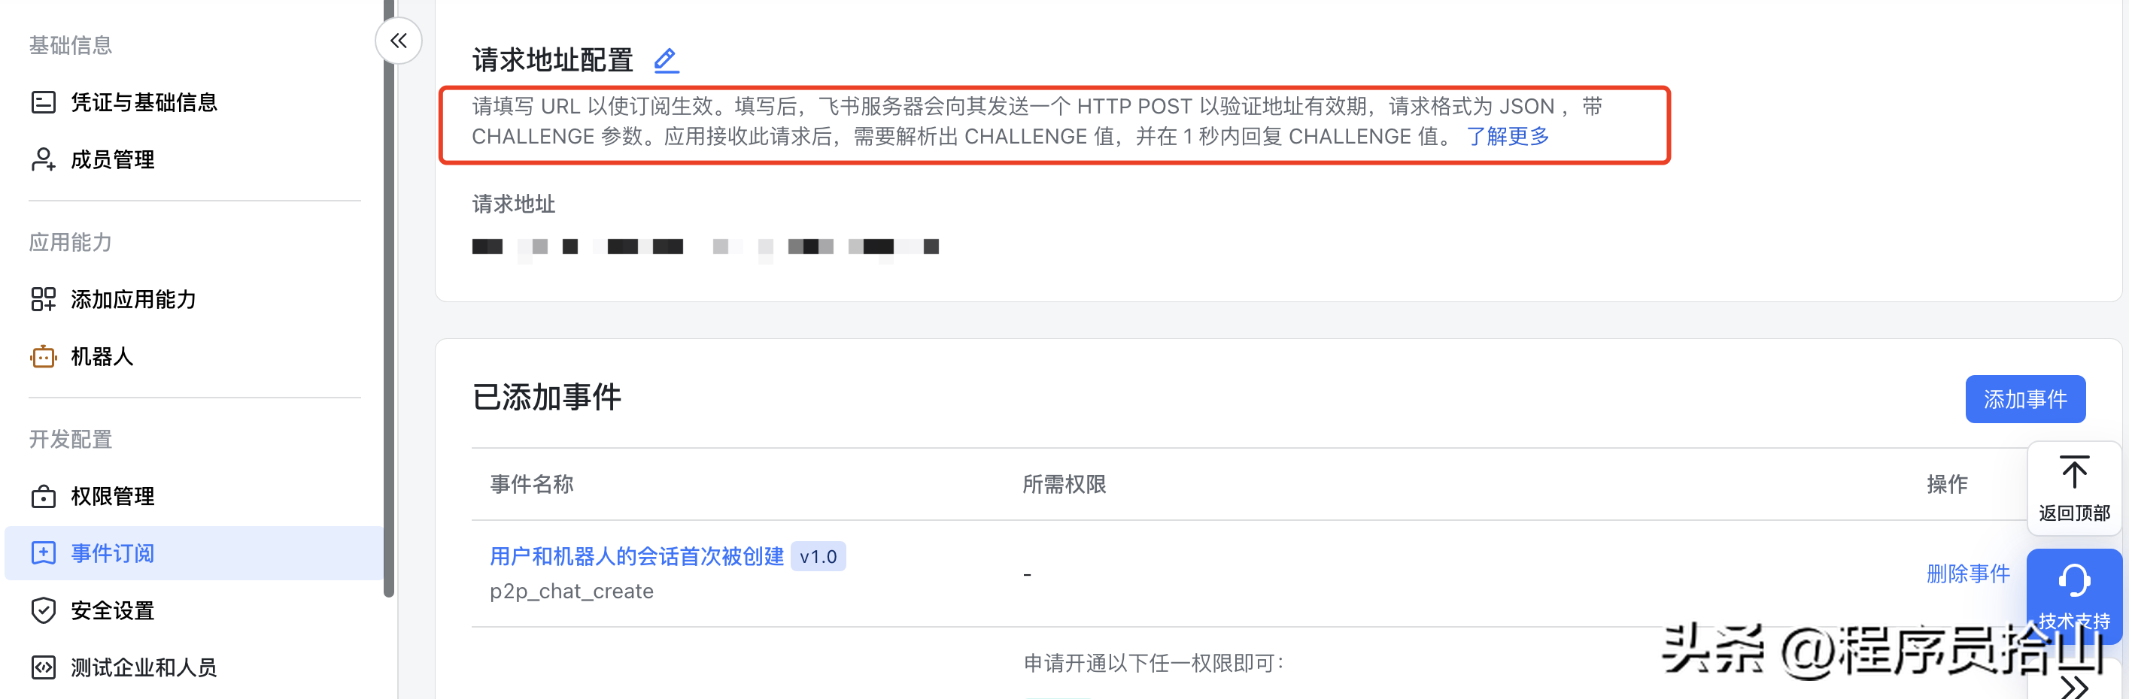This screenshot has height=699, width=2129.
Task: Open the 用户和机器人的会话首次被创建 event link
Action: tap(636, 555)
